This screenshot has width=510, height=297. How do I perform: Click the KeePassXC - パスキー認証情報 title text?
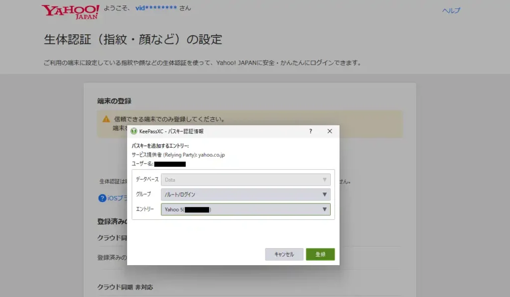pyautogui.click(x=171, y=131)
